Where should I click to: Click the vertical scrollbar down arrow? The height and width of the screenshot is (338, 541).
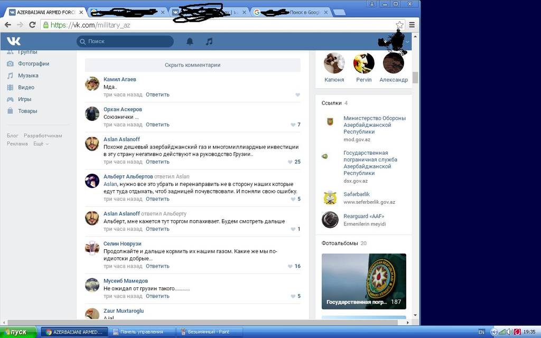point(415,315)
